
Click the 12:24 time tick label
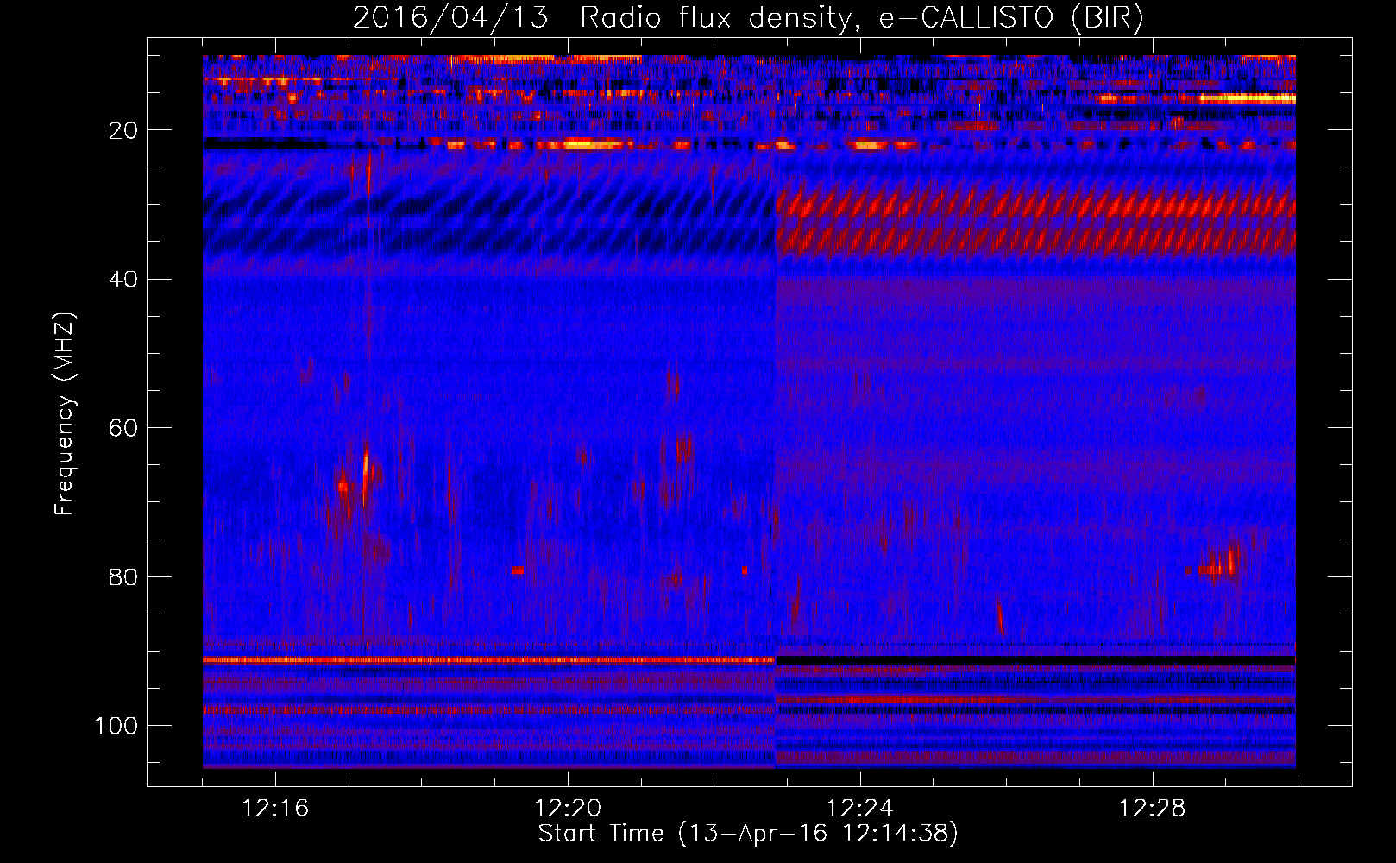860,809
